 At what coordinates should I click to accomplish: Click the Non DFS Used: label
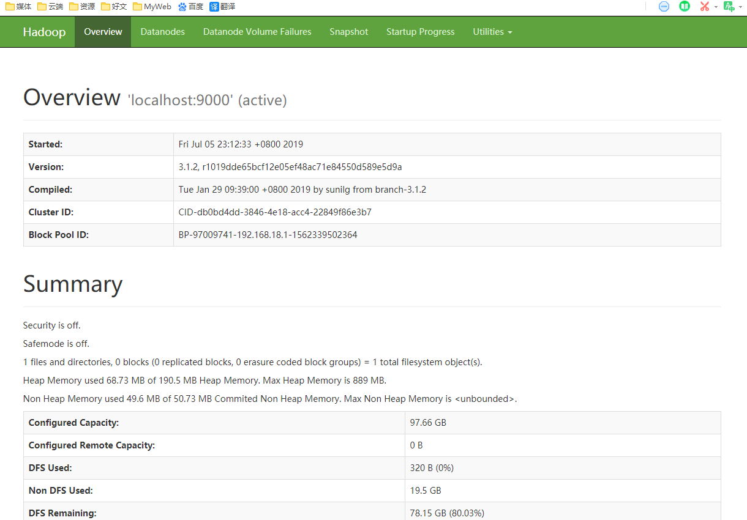tap(61, 491)
